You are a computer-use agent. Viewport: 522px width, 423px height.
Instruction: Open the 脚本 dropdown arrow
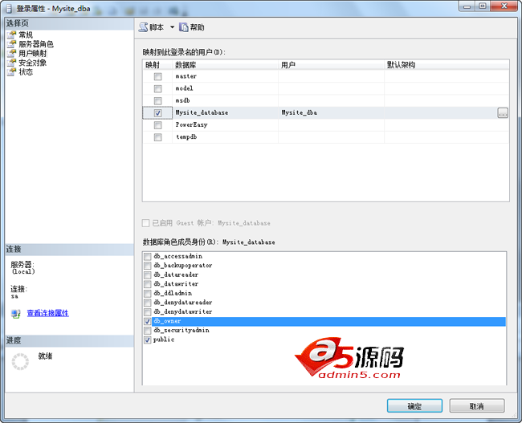tap(172, 27)
